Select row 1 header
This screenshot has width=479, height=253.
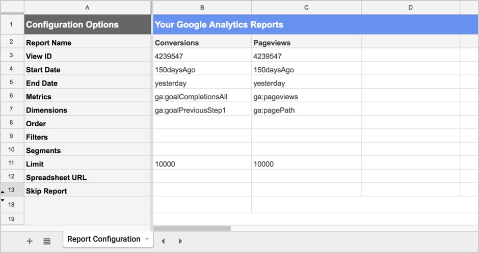tap(11, 24)
